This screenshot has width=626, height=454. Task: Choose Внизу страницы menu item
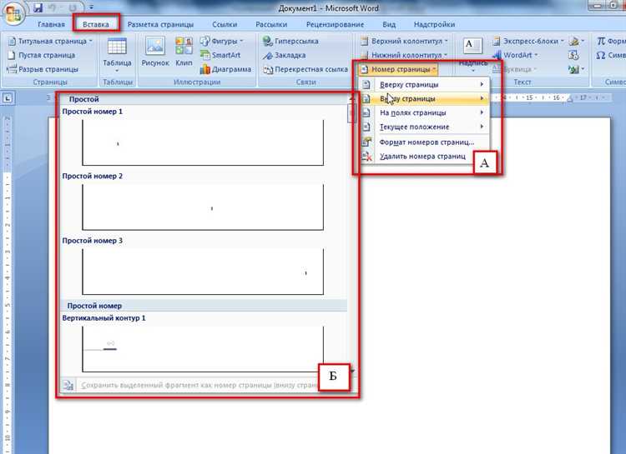tap(424, 98)
